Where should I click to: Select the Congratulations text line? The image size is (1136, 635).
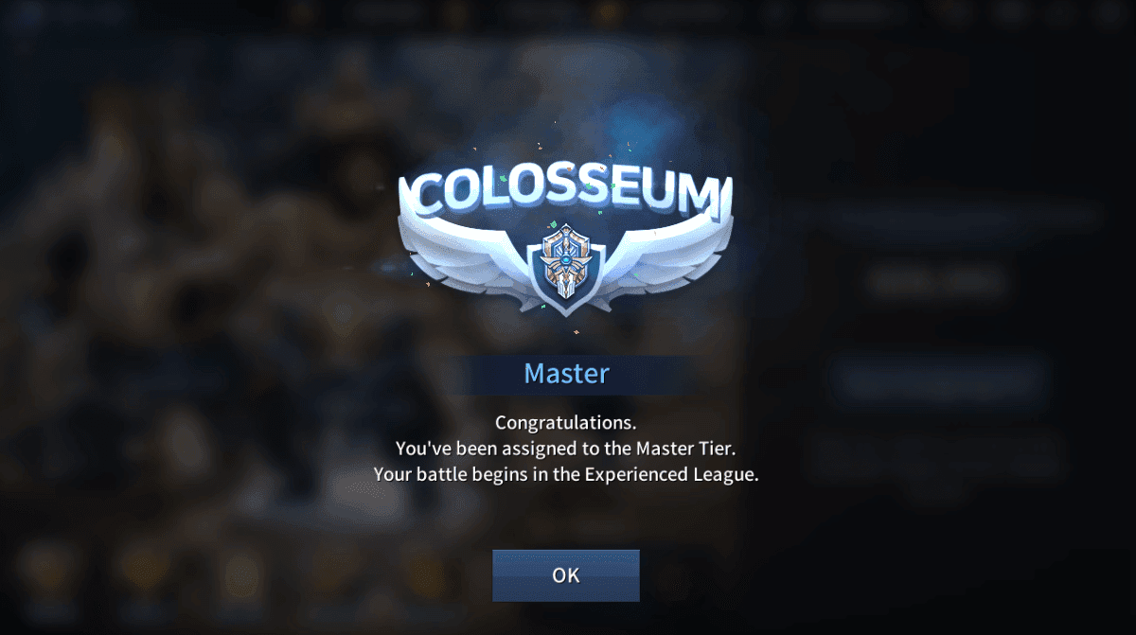click(x=566, y=422)
